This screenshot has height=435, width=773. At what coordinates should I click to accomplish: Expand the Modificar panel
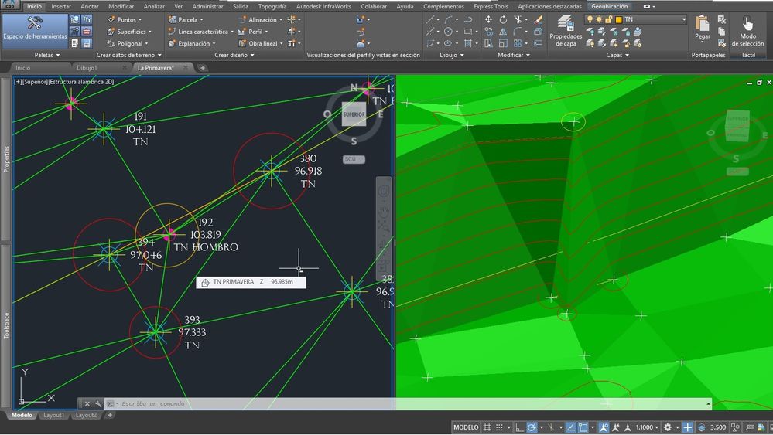(513, 55)
